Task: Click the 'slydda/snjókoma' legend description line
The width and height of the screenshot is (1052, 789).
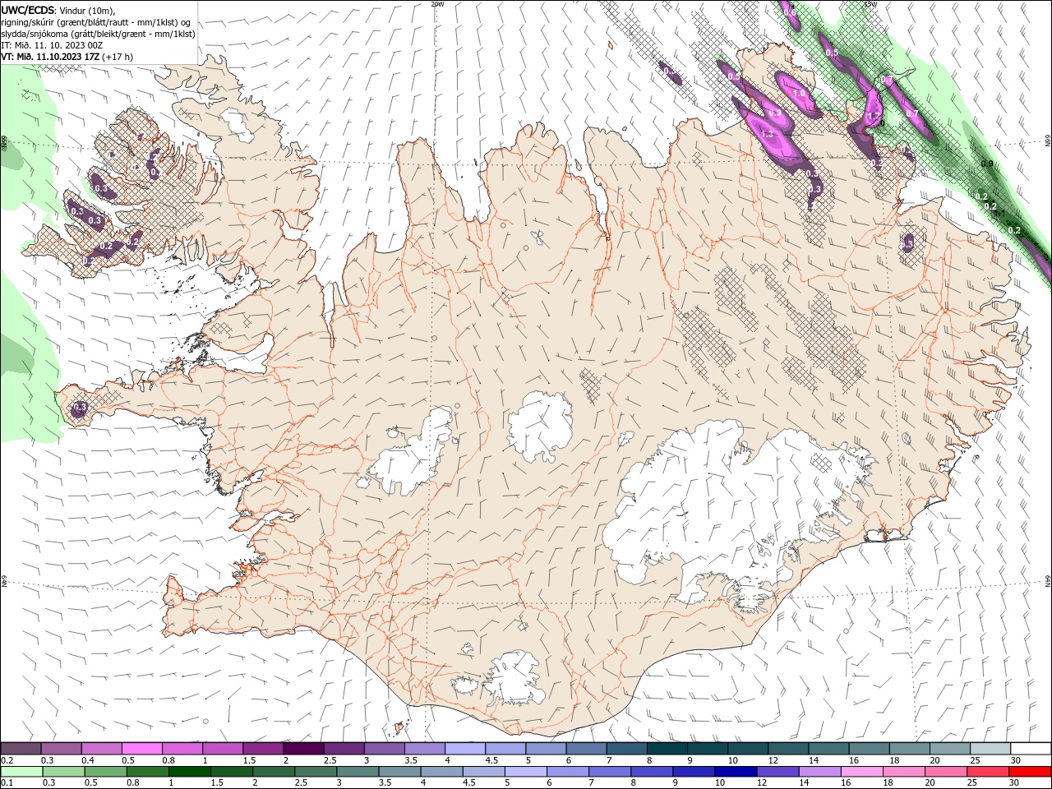Action: (x=98, y=34)
